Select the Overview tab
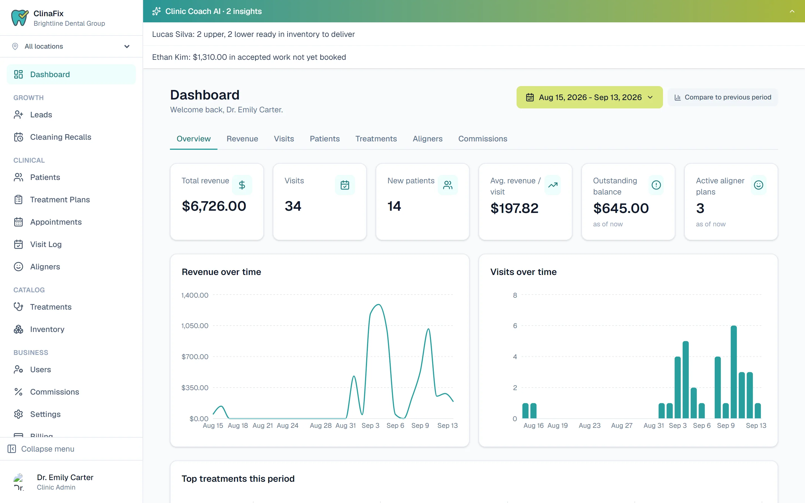Image resolution: width=805 pixels, height=503 pixels. tap(194, 139)
